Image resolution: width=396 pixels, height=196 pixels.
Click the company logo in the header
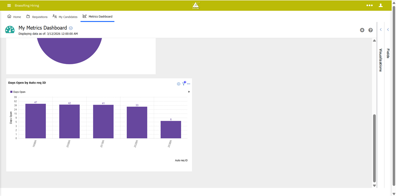click(196, 6)
